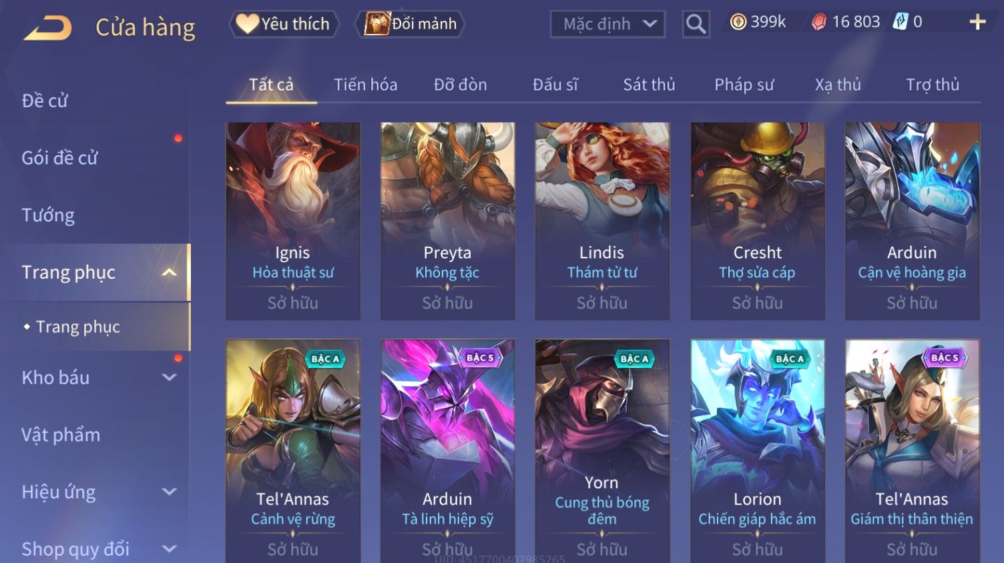
Task: Tap the plus icon to add currency
Action: 977,22
